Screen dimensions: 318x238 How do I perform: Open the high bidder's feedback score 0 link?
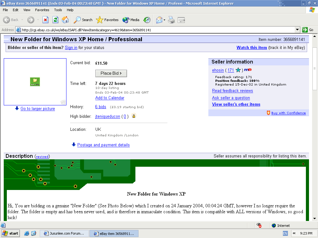125,117
